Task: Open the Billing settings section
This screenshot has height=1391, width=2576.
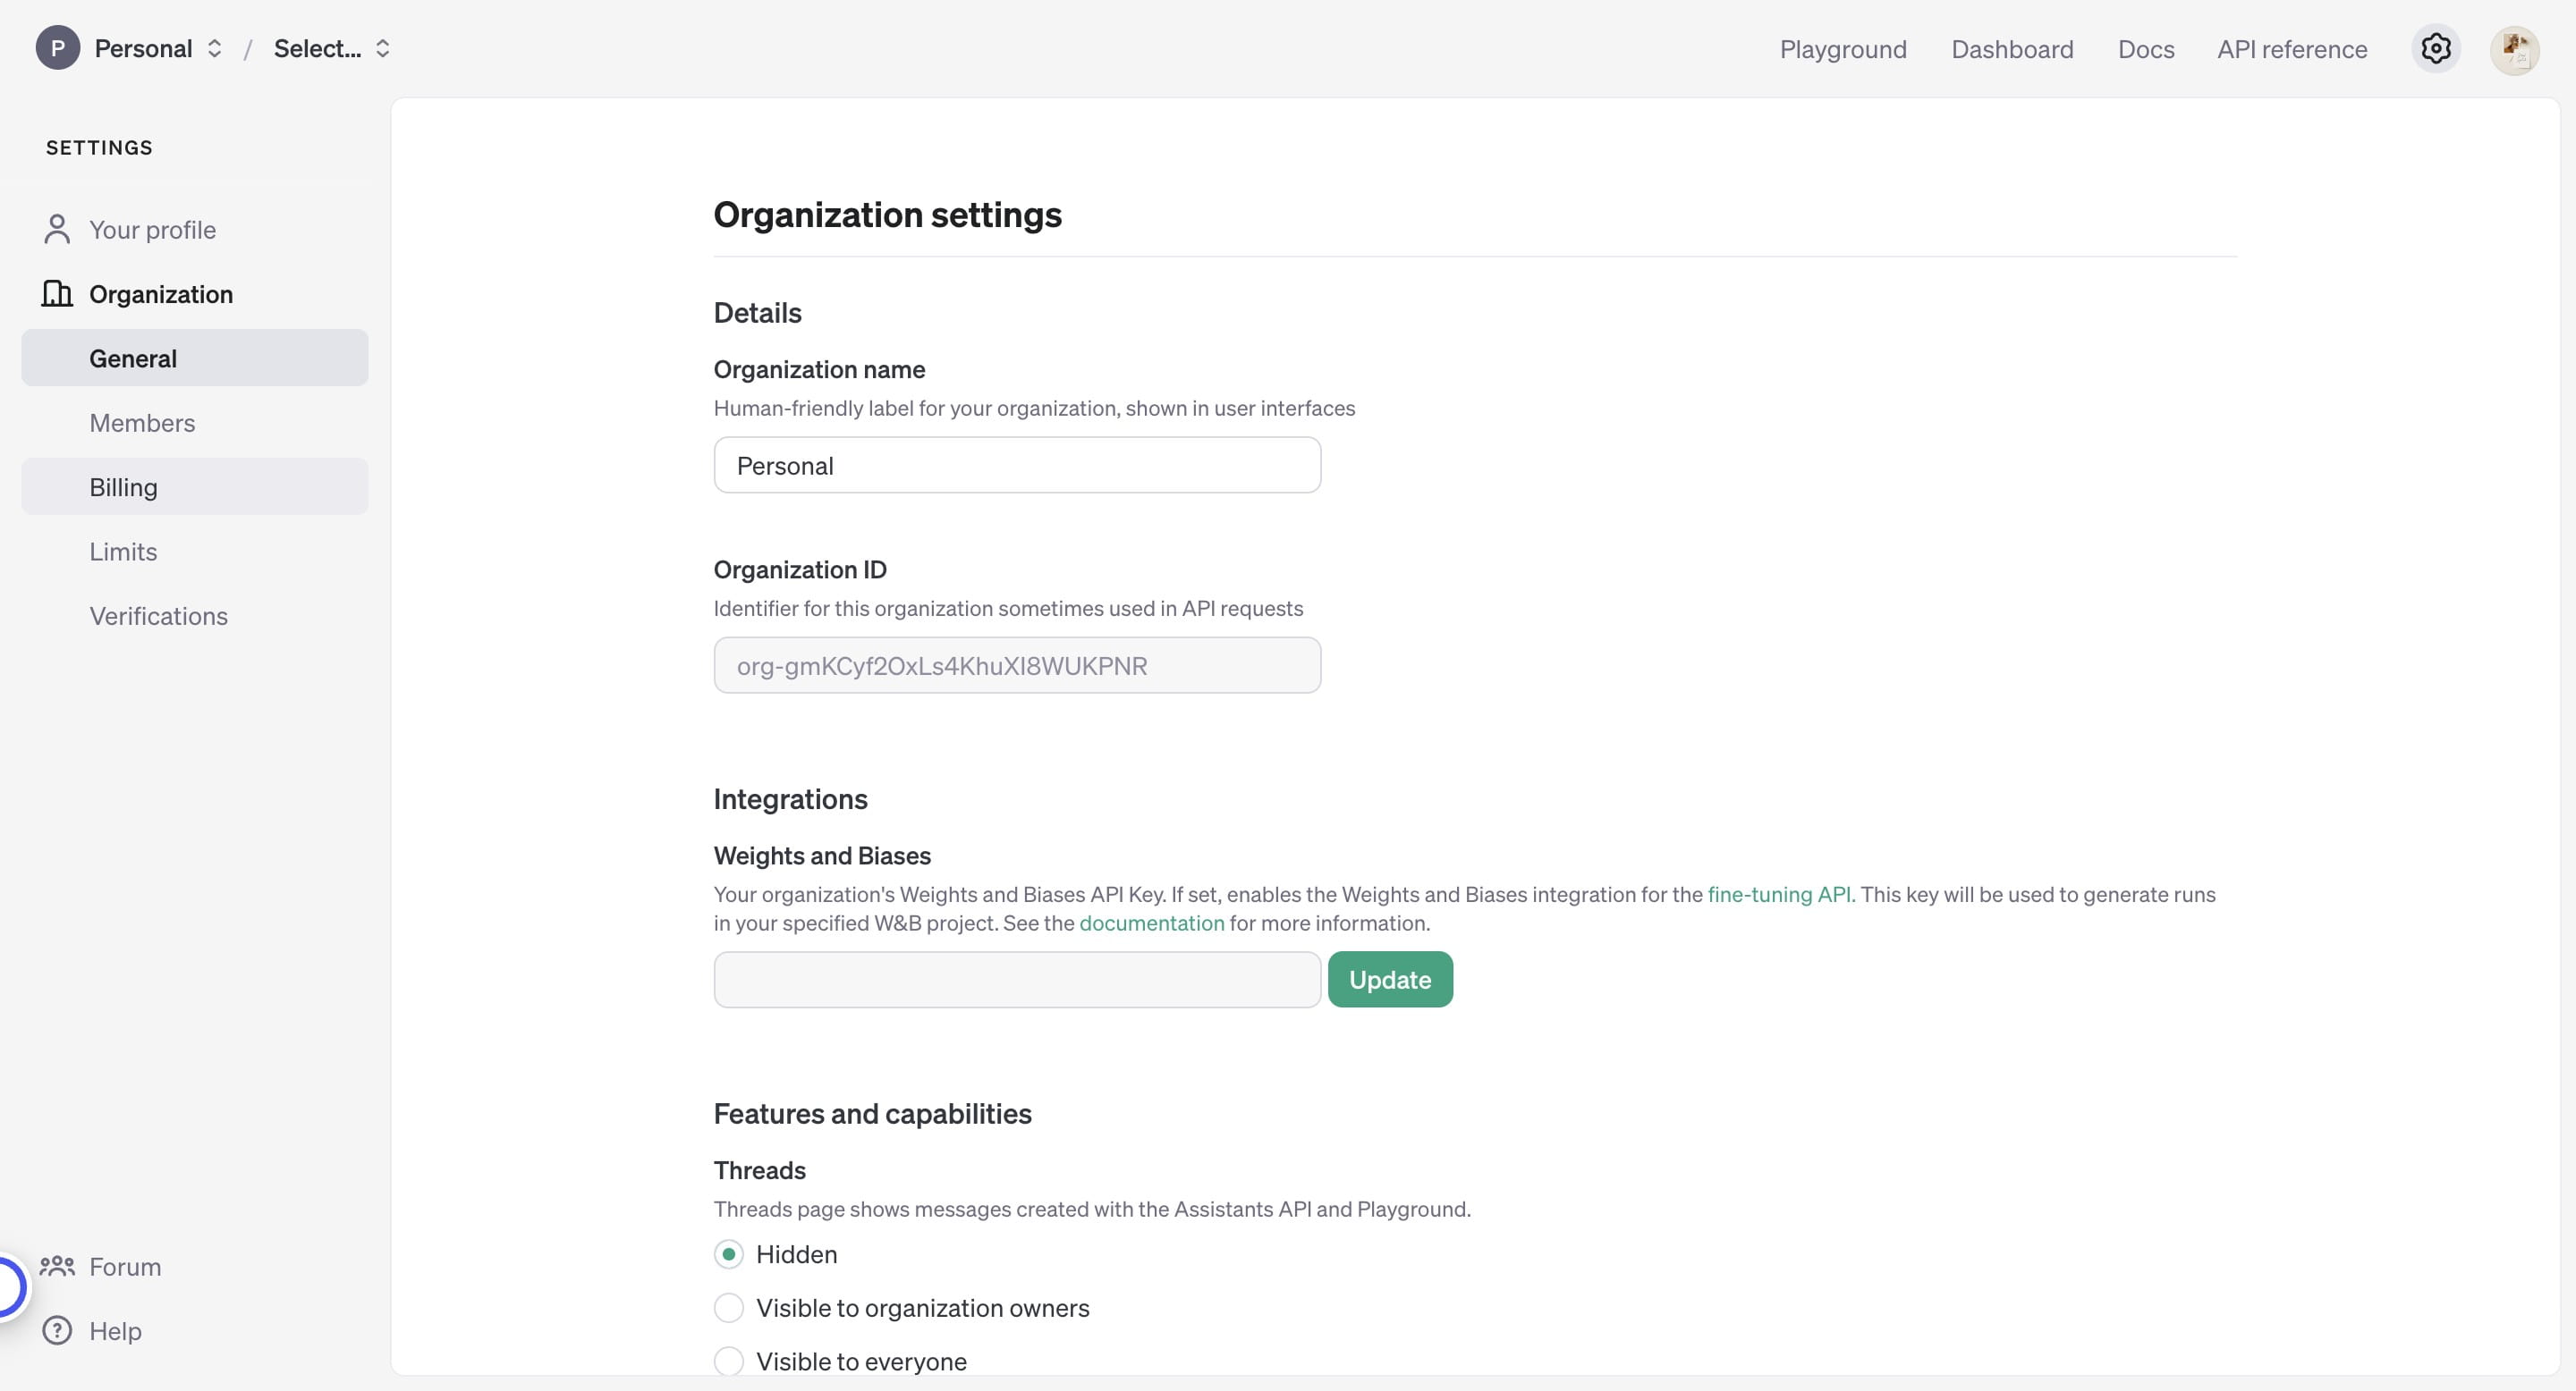Action: click(x=124, y=486)
